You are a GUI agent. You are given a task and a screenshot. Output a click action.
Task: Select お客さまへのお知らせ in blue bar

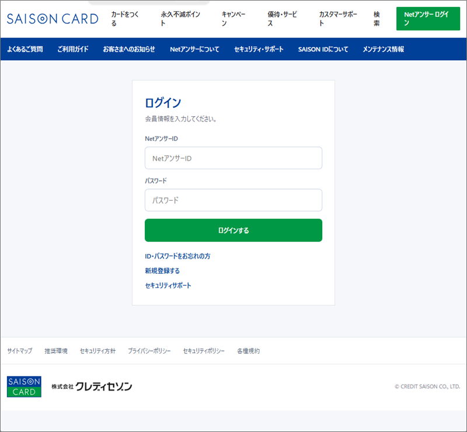coord(129,49)
